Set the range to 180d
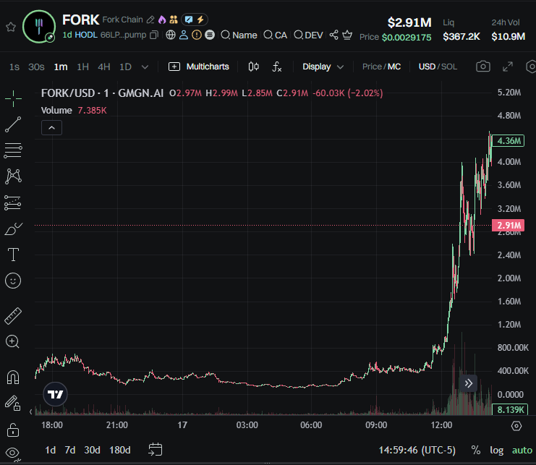 pyautogui.click(x=119, y=450)
